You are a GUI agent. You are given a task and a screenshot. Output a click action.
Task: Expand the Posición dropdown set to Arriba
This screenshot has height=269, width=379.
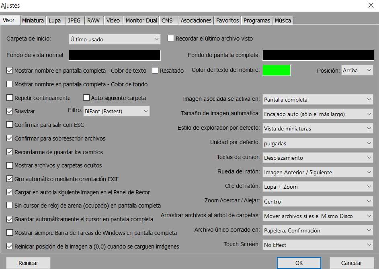click(x=357, y=70)
